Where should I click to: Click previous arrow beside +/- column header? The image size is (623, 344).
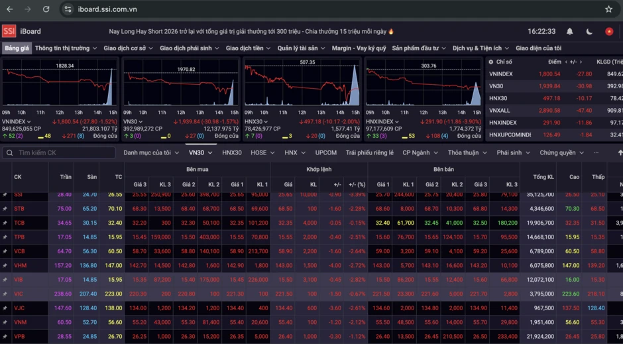pyautogui.click(x=566, y=62)
